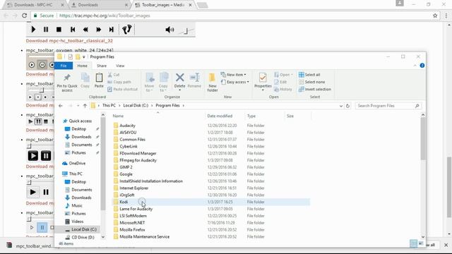Go up one folder level arrow
The height and width of the screenshot is (254, 452).
pyautogui.click(x=85, y=106)
